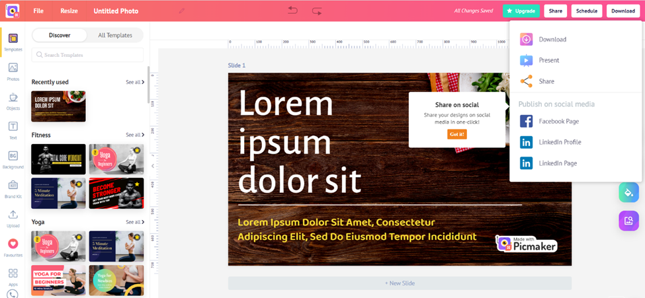Collapse the templates panel with arrow
The image size is (645, 298).
153,166
